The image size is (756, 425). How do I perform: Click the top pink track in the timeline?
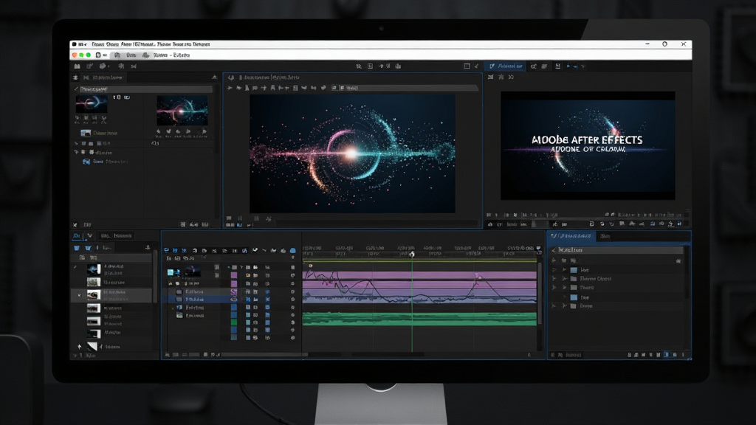[x=419, y=275]
